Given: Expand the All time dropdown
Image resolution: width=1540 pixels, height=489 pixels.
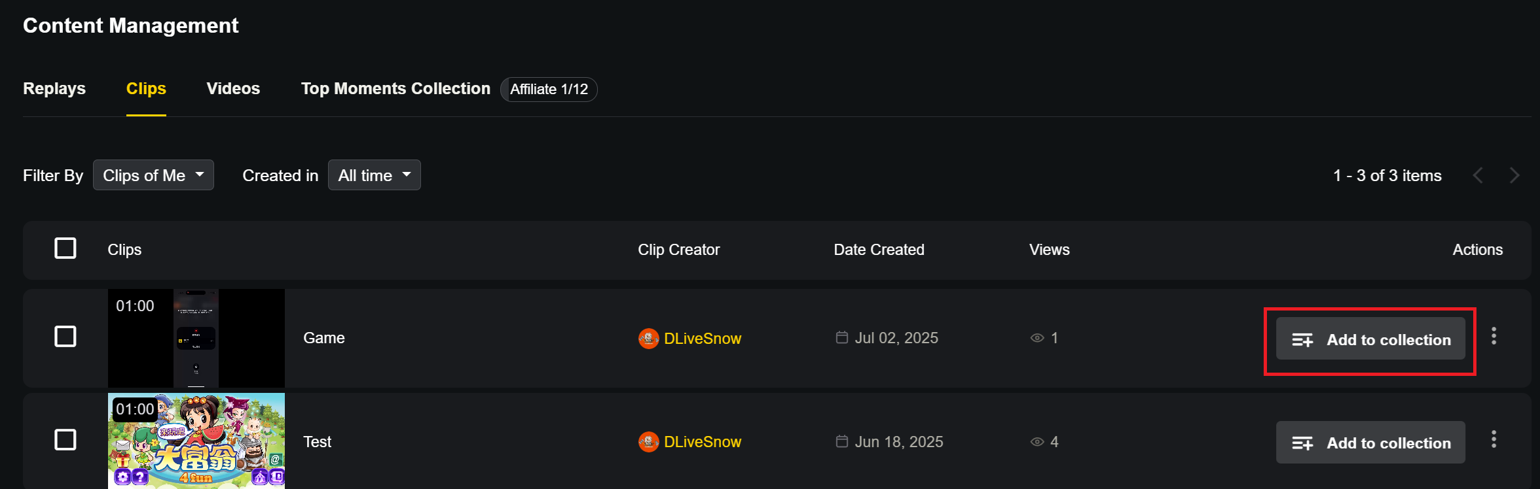Looking at the screenshot, I should click(374, 175).
